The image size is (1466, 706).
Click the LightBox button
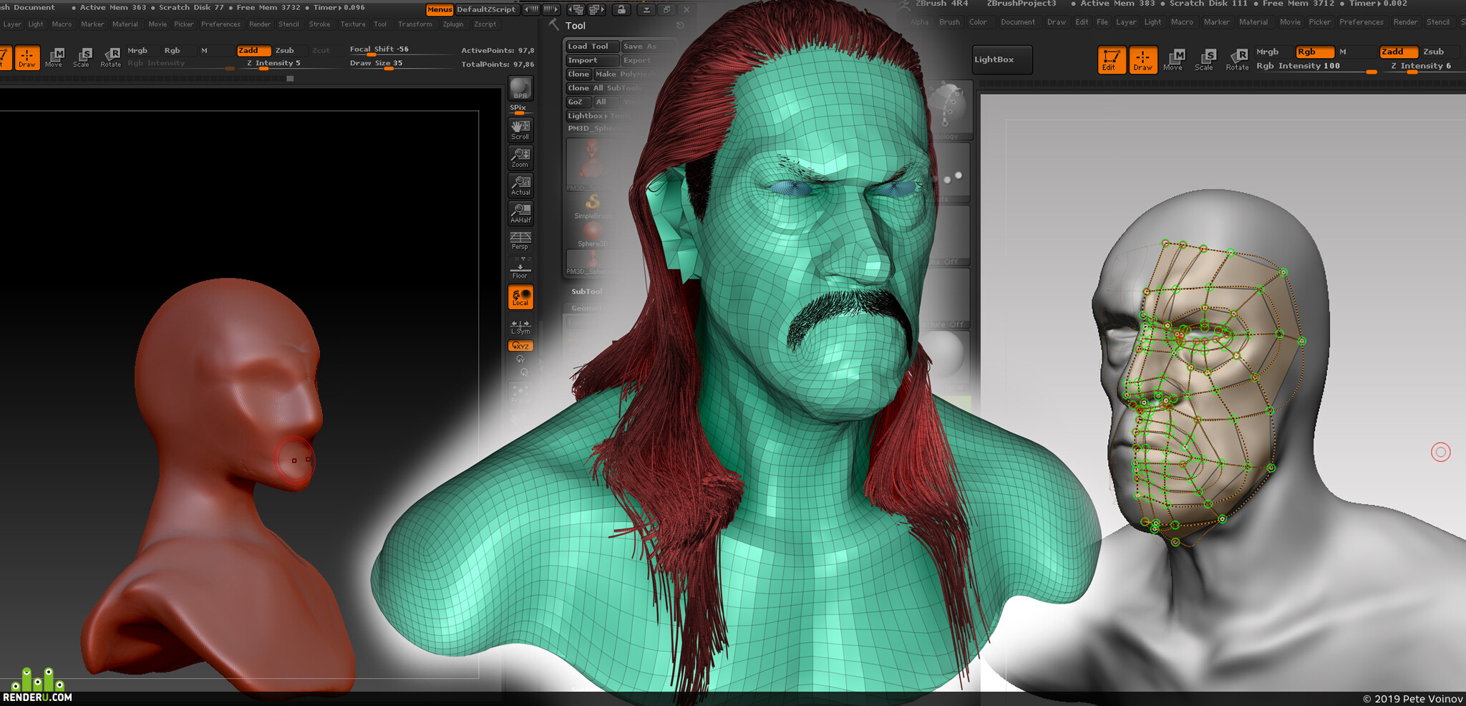coord(1002,59)
